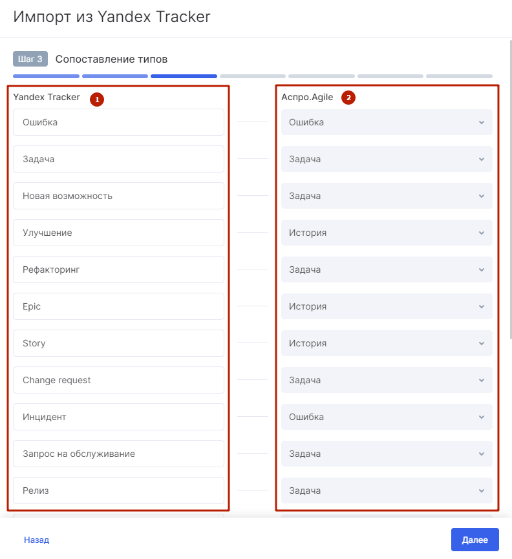
Task: Open the Aspro.Agile dropdown for Ошибка row
Action: (387, 122)
